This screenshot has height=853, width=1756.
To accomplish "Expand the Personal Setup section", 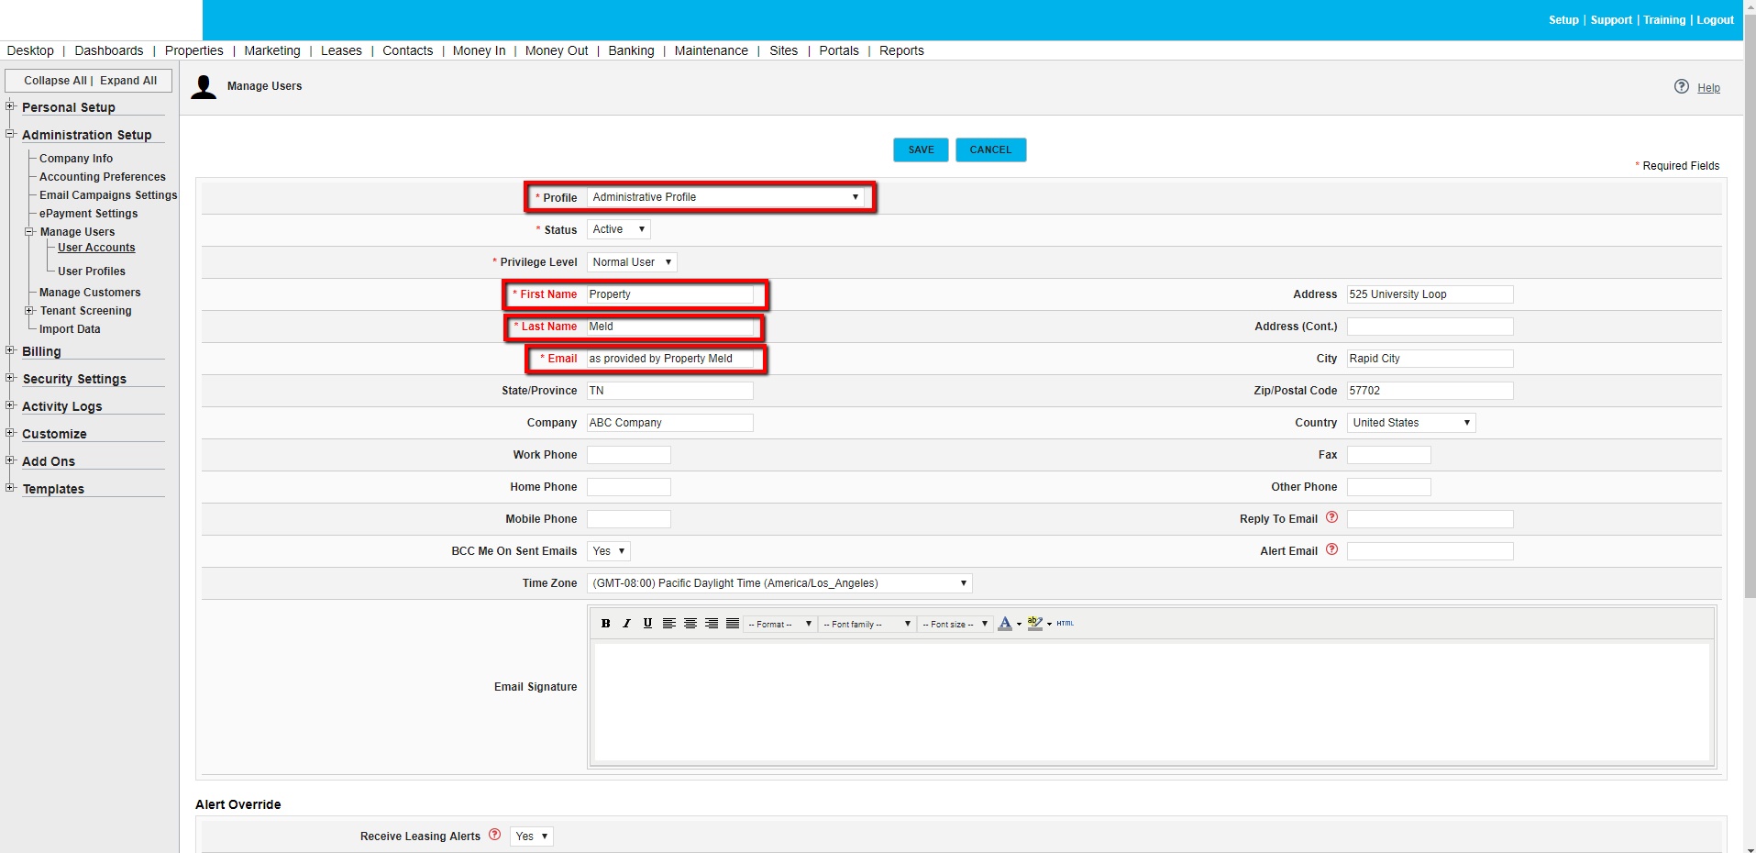I will pos(10,106).
